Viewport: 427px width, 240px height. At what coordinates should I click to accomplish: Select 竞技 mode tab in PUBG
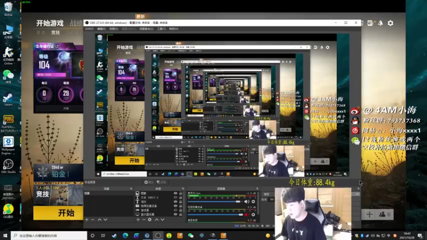pos(56,33)
